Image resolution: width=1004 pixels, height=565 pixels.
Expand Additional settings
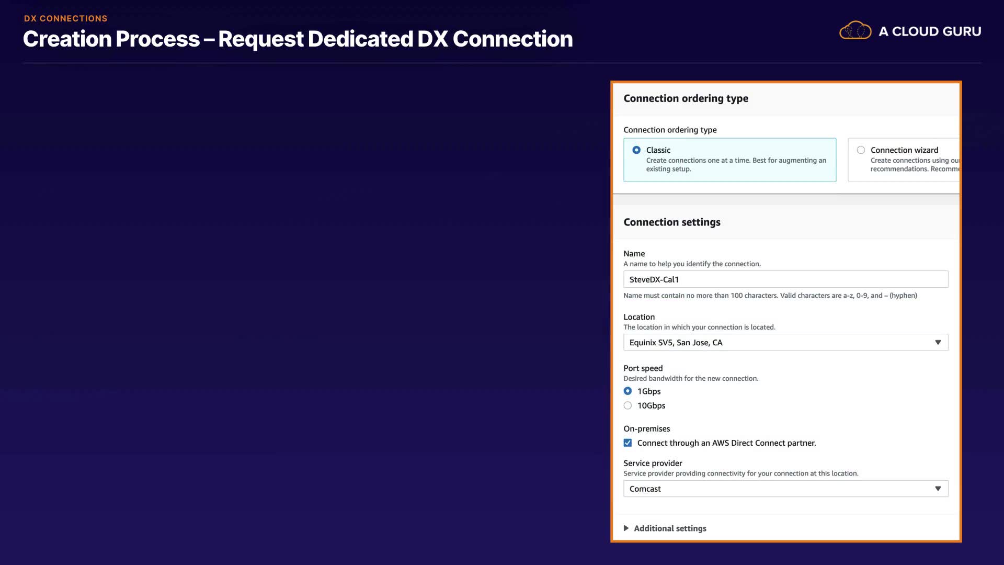(670, 528)
